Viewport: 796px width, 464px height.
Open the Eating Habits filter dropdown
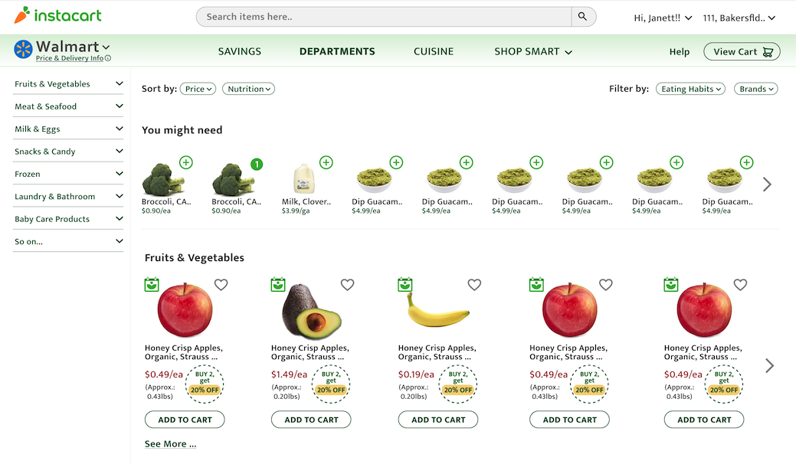[x=690, y=89]
